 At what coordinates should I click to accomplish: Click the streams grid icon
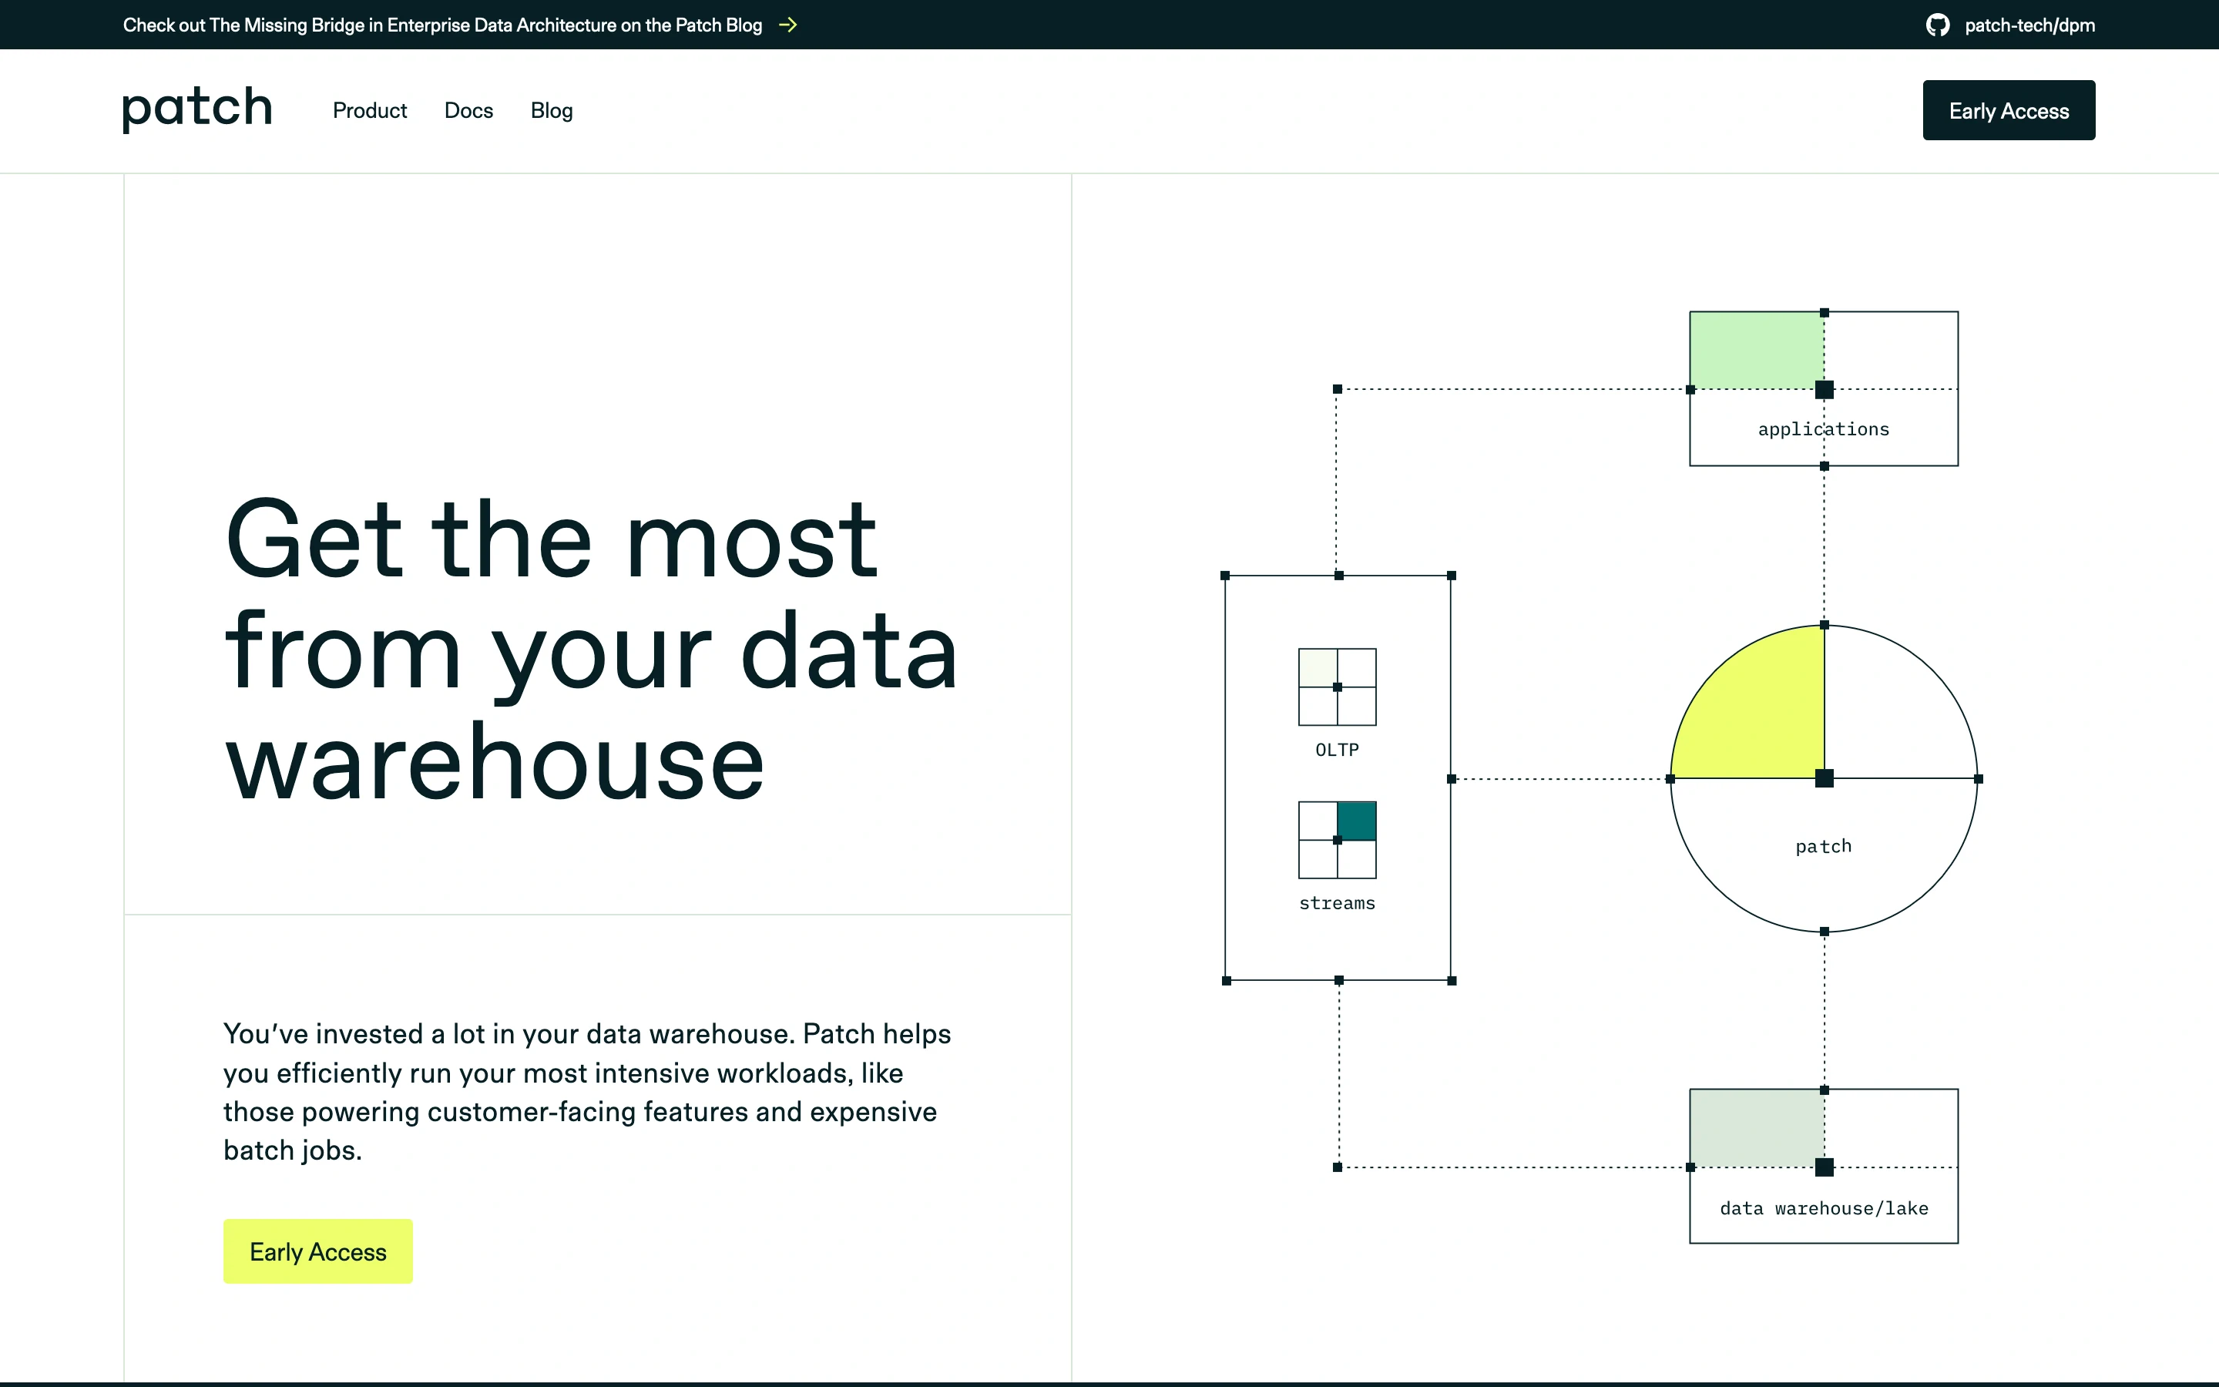(1337, 840)
